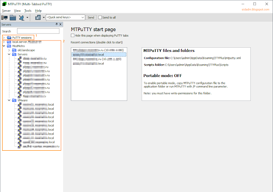The width and height of the screenshot is (273, 192).
Task: Expand the PuTTY sessions node
Action: click(4, 37)
